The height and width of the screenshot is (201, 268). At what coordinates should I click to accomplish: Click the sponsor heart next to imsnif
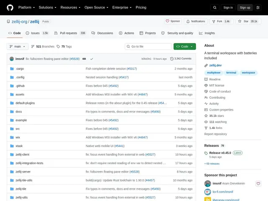[x=258, y=183]
